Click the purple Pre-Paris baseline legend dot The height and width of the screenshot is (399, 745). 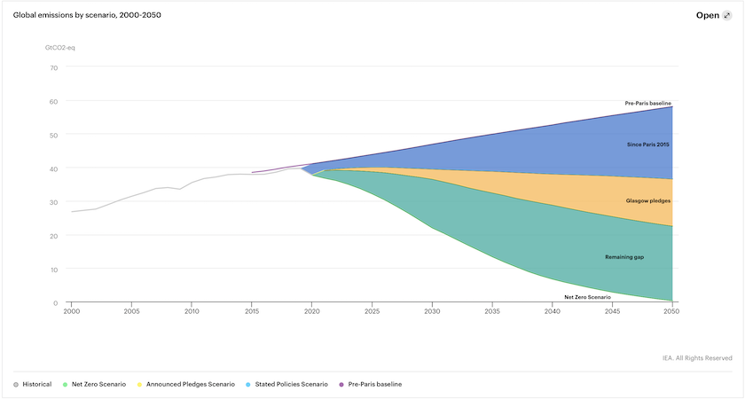(x=341, y=384)
